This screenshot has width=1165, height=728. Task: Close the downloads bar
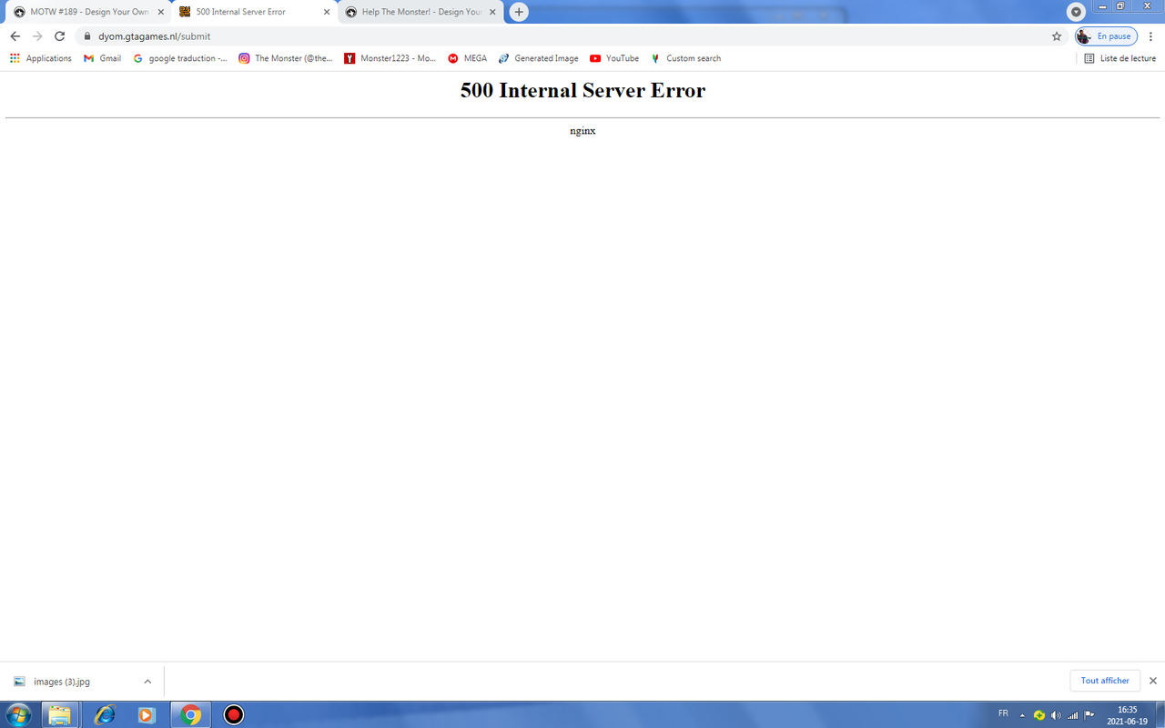point(1153,681)
